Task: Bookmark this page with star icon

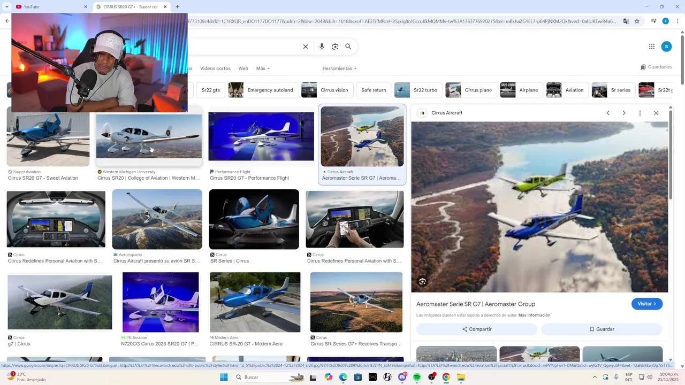Action: [637, 21]
